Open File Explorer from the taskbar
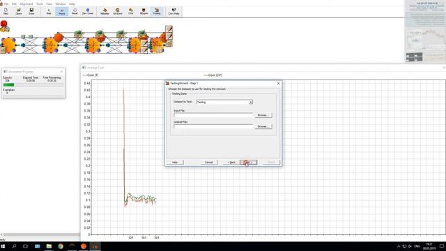446x251 pixels. [x=49, y=246]
